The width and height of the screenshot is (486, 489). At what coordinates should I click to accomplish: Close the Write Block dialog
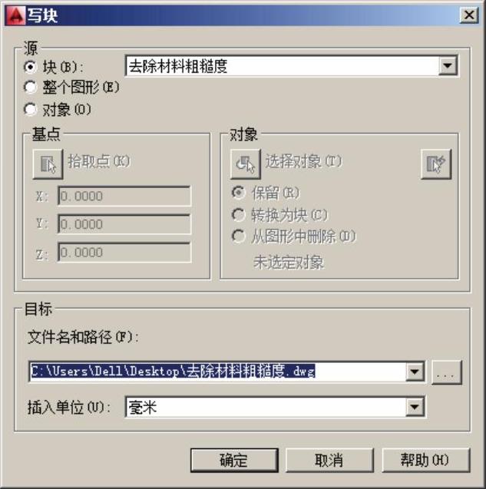coord(469,15)
